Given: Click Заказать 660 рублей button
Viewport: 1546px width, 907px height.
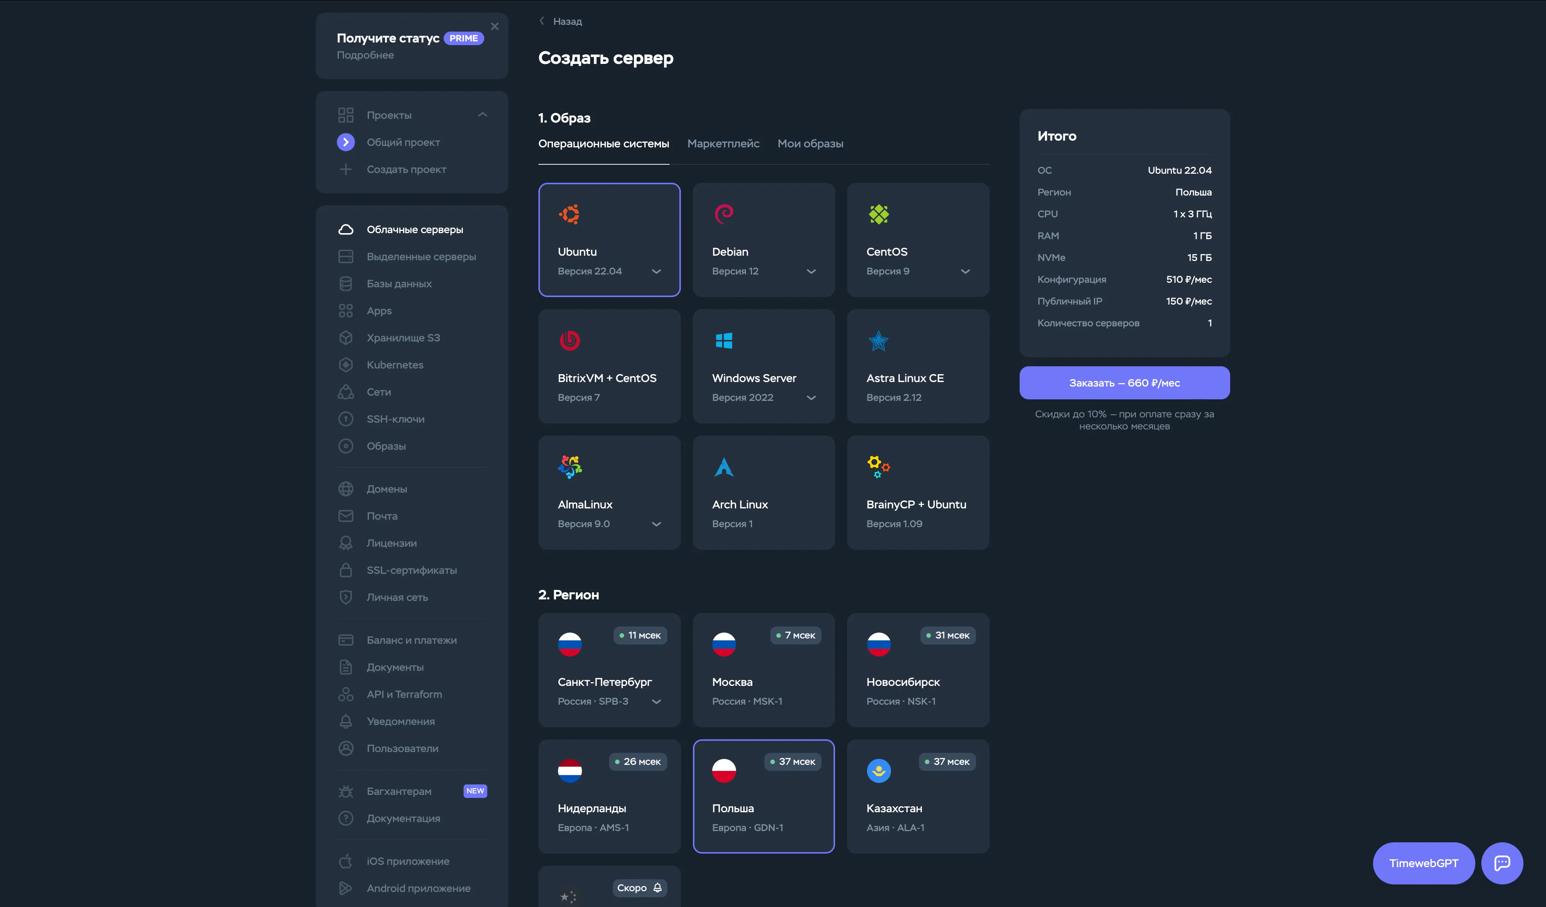Looking at the screenshot, I should (x=1124, y=382).
